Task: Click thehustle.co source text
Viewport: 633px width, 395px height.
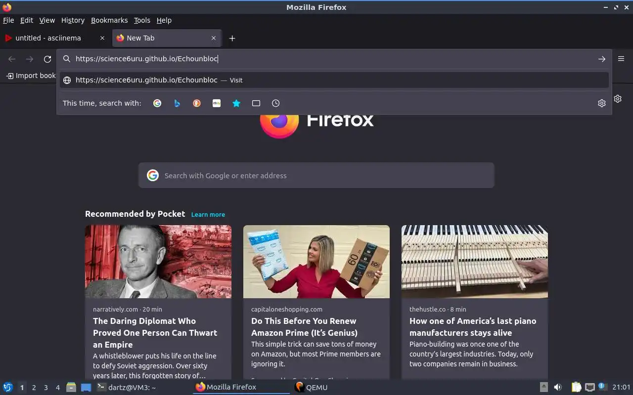Action: point(427,309)
